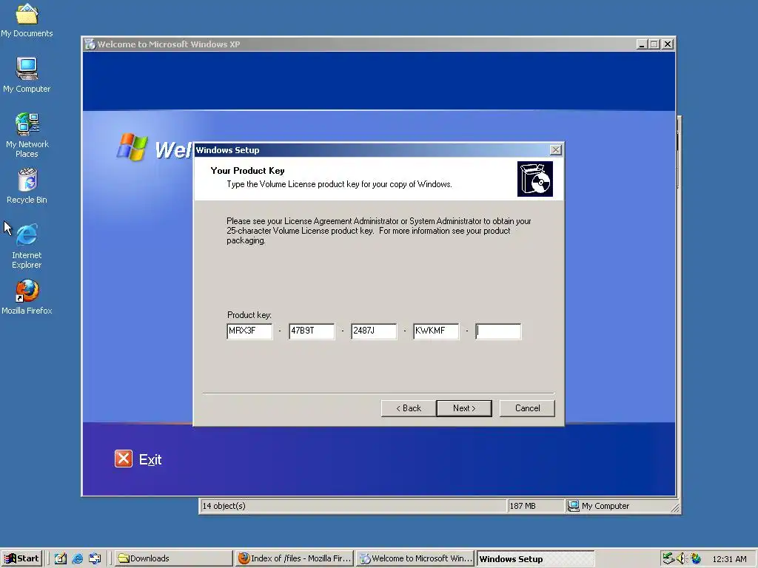The height and width of the screenshot is (568, 758).
Task: Open the notepad icon in Quick Launch
Action: pos(60,558)
